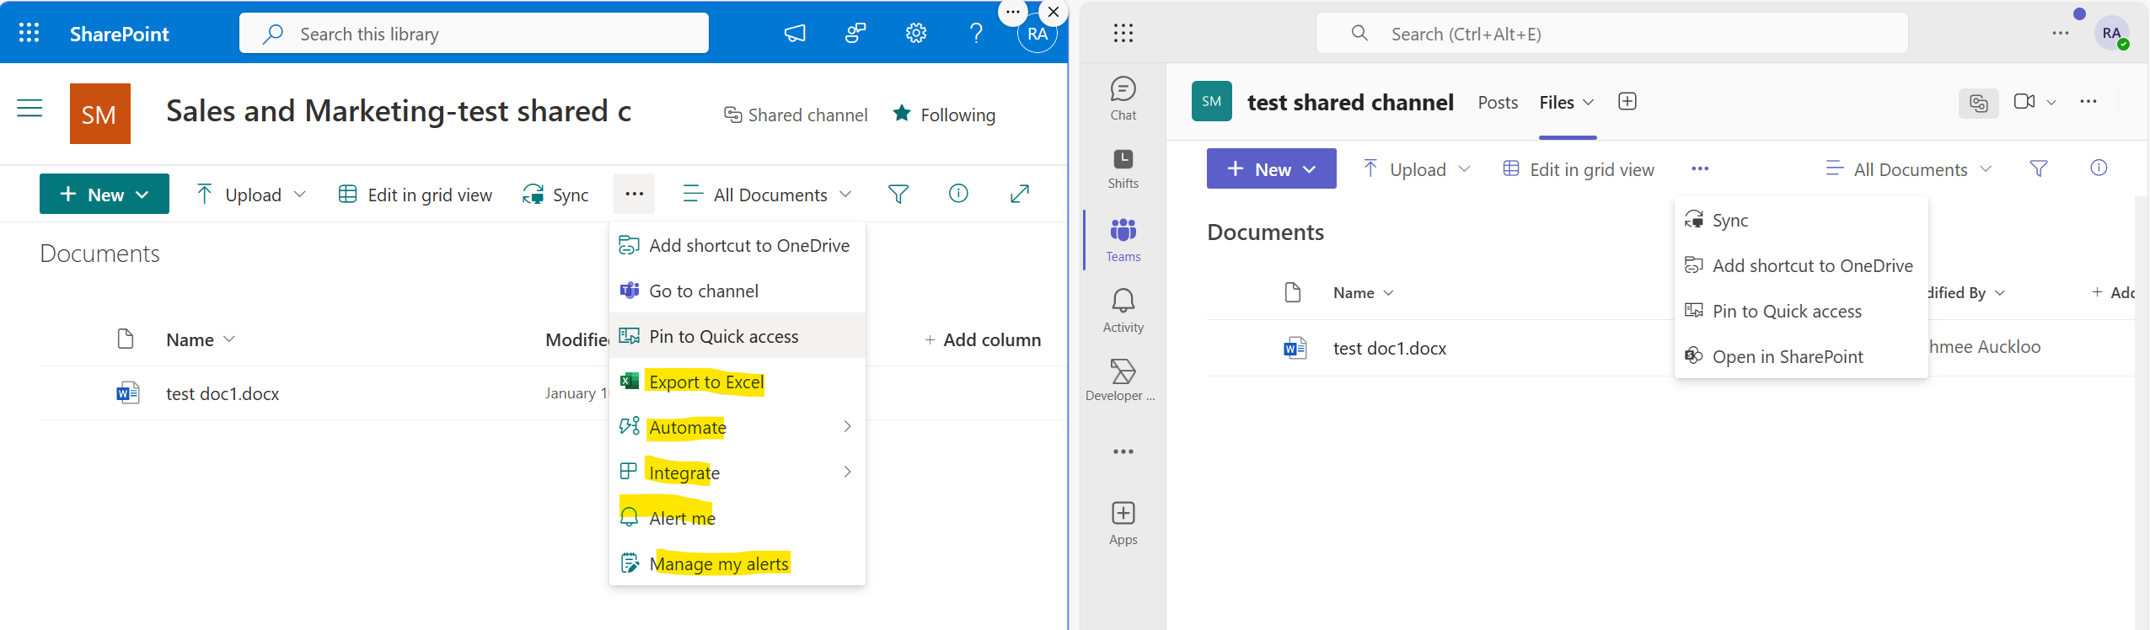The height and width of the screenshot is (630, 2150).
Task: Open the details info pane in SharePoint
Action: coord(958,194)
